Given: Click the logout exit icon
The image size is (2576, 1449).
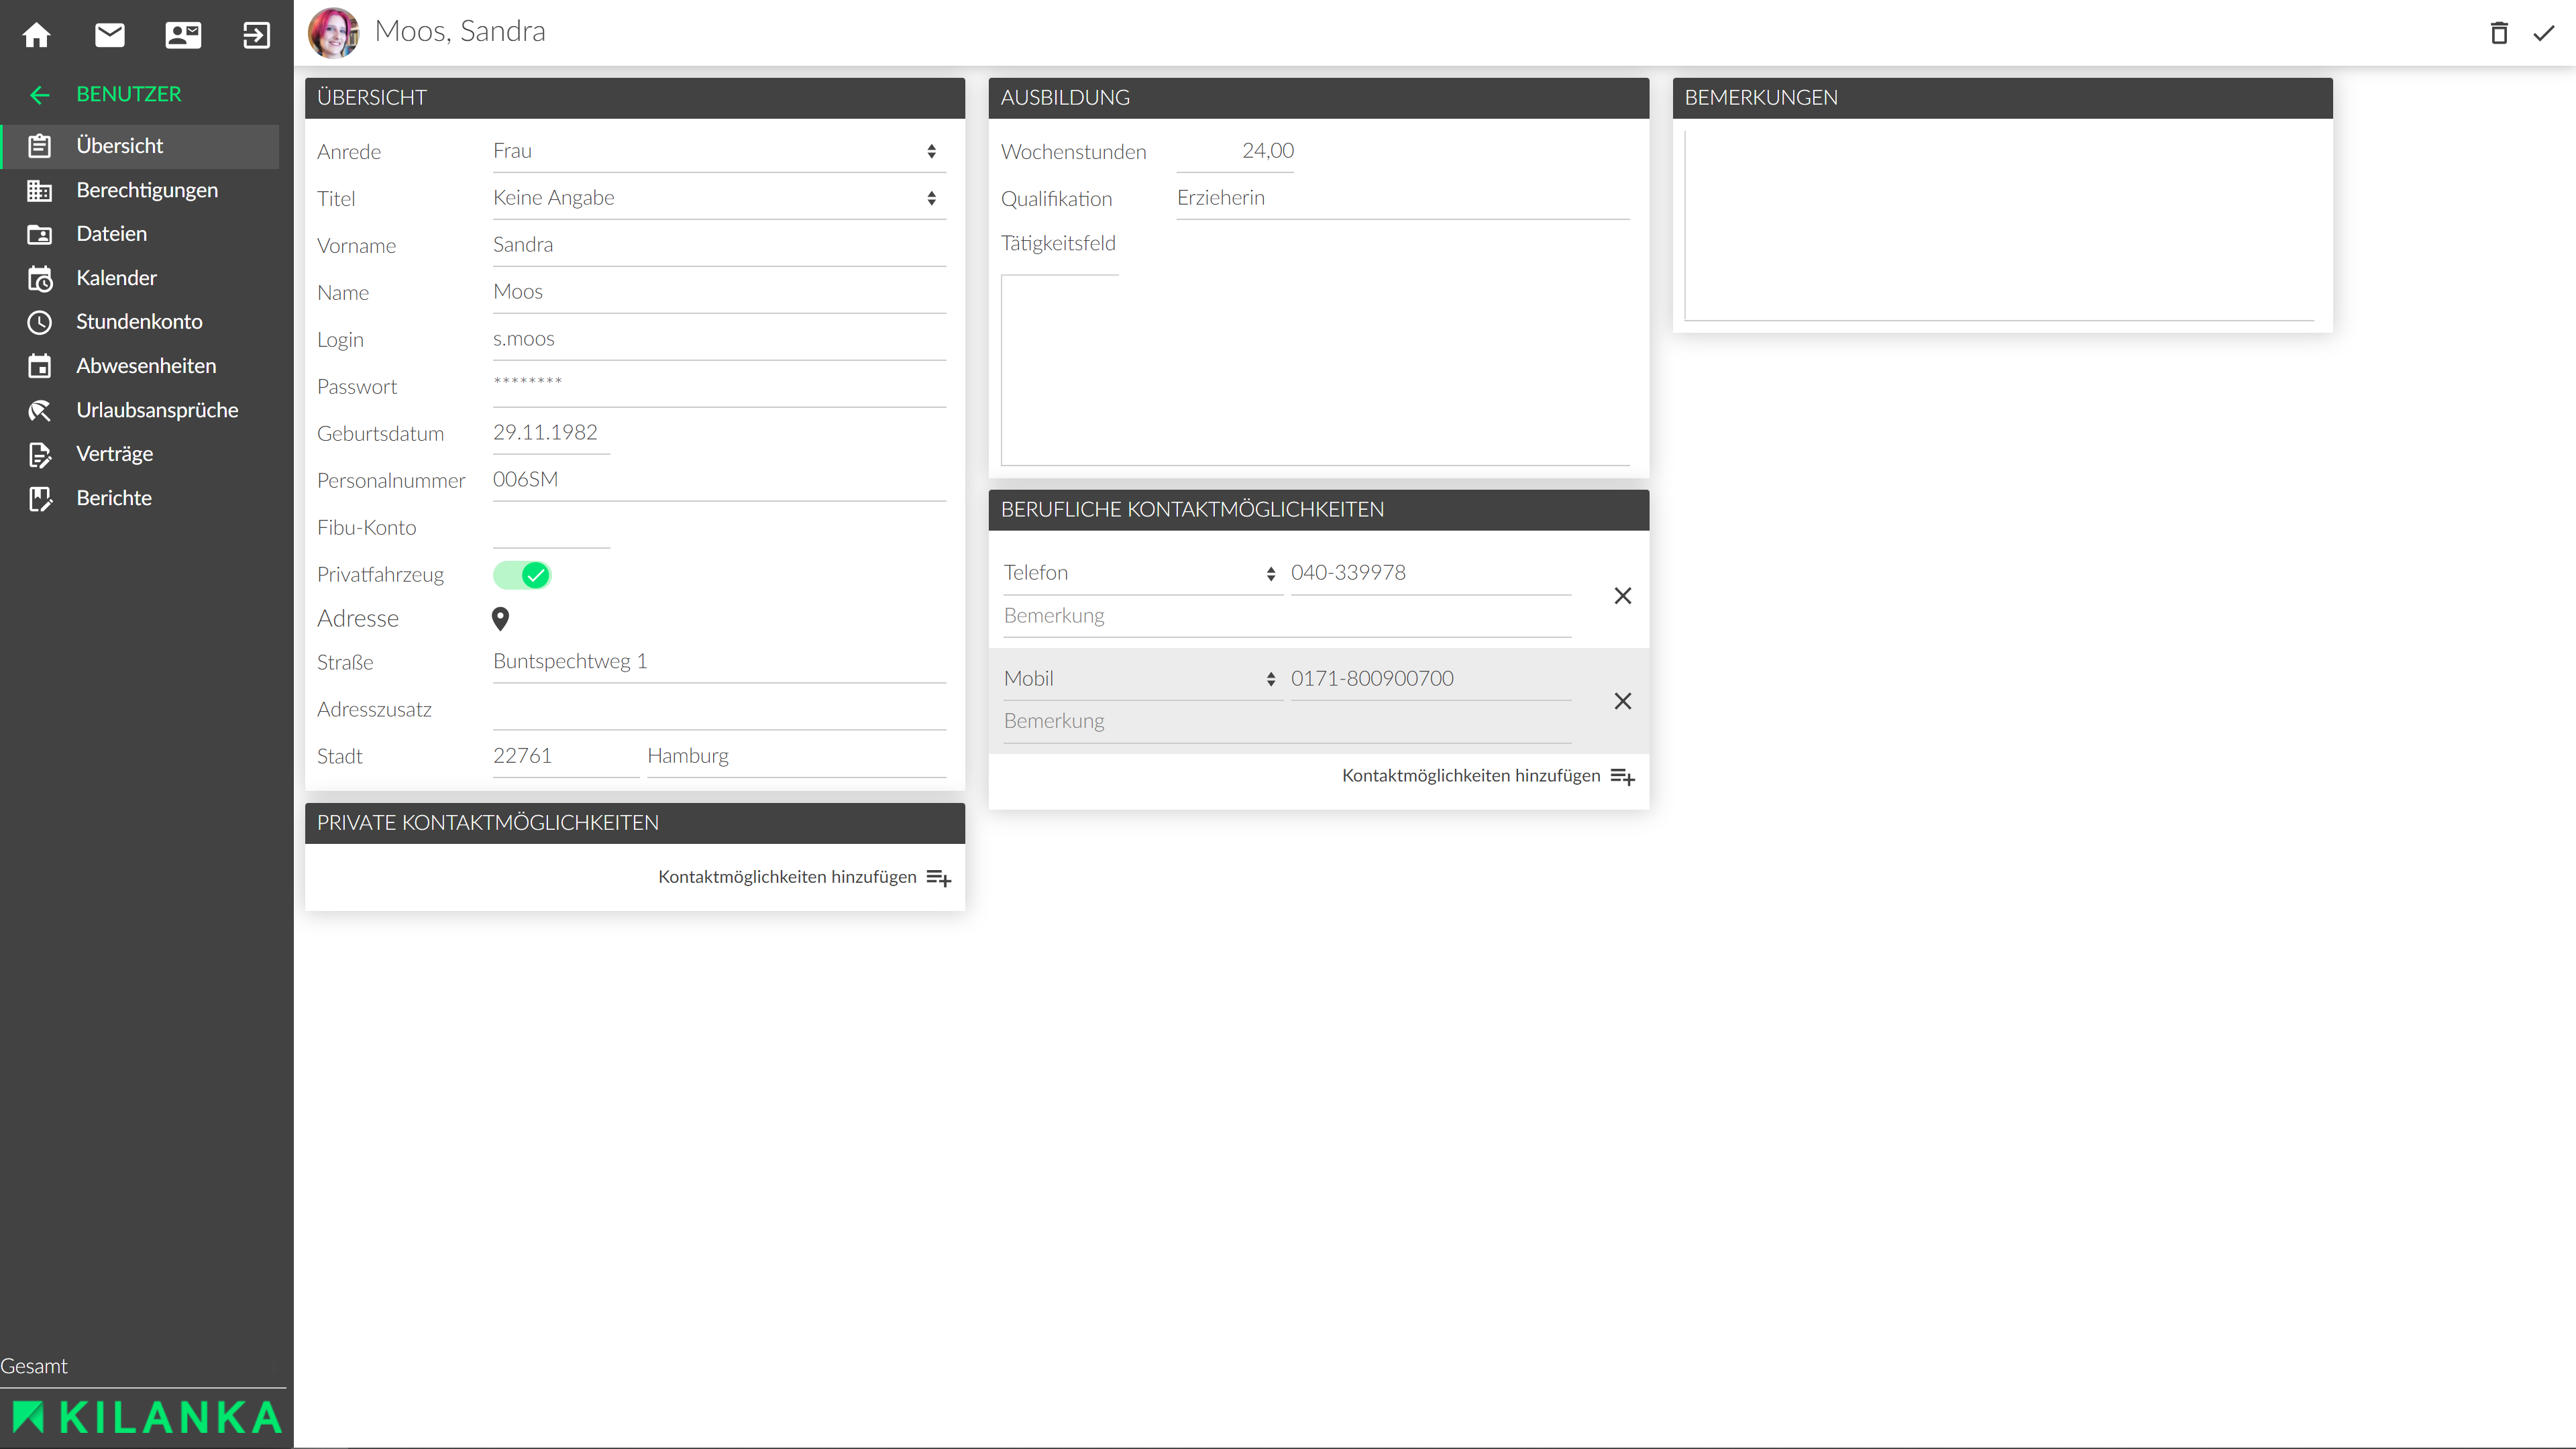Looking at the screenshot, I should (256, 35).
